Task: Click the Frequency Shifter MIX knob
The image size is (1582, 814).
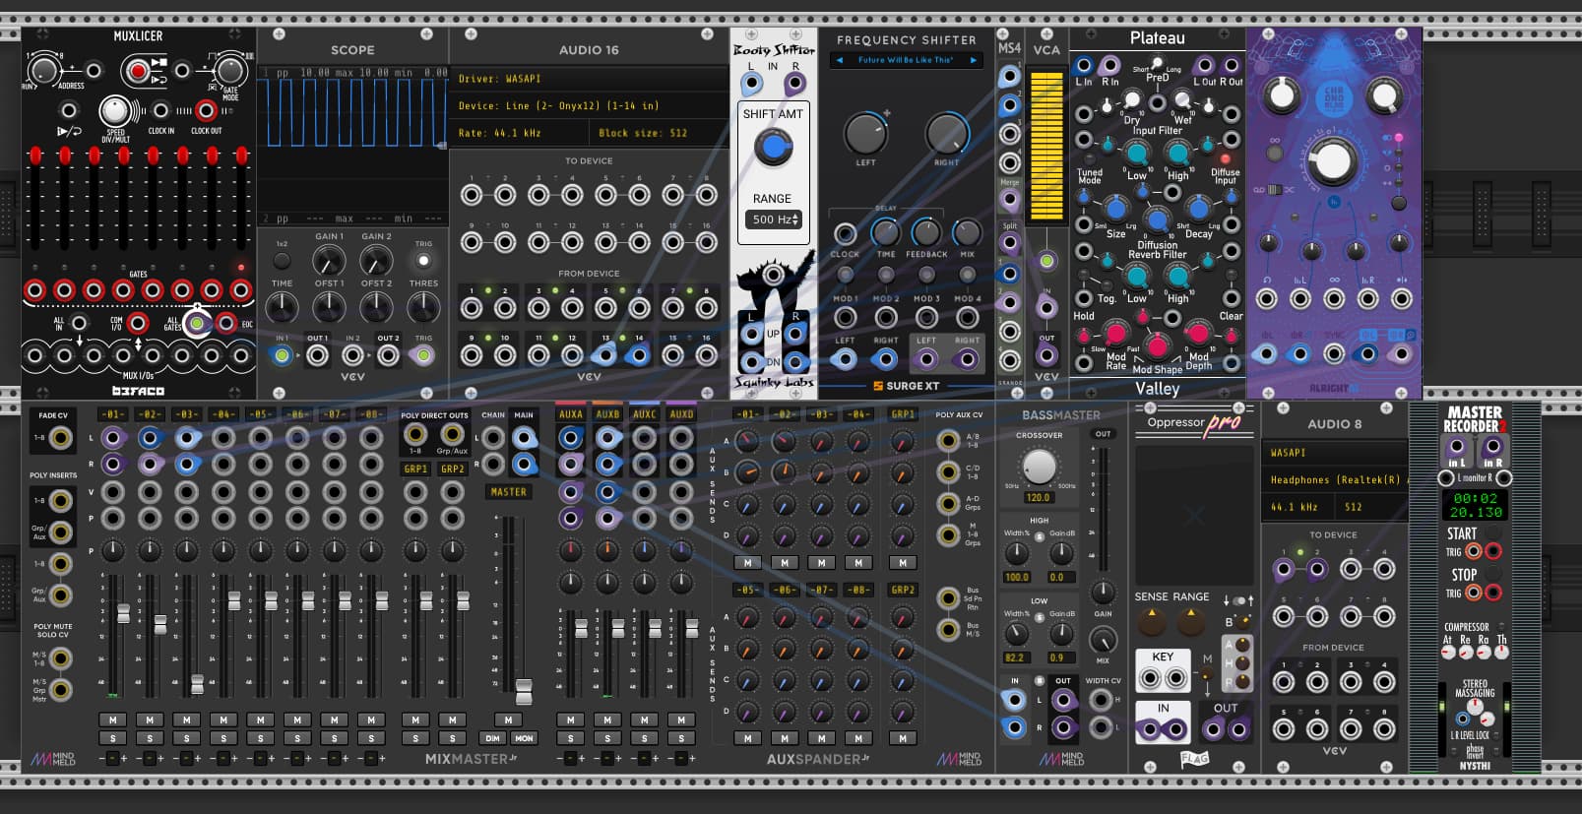Action: point(967,232)
